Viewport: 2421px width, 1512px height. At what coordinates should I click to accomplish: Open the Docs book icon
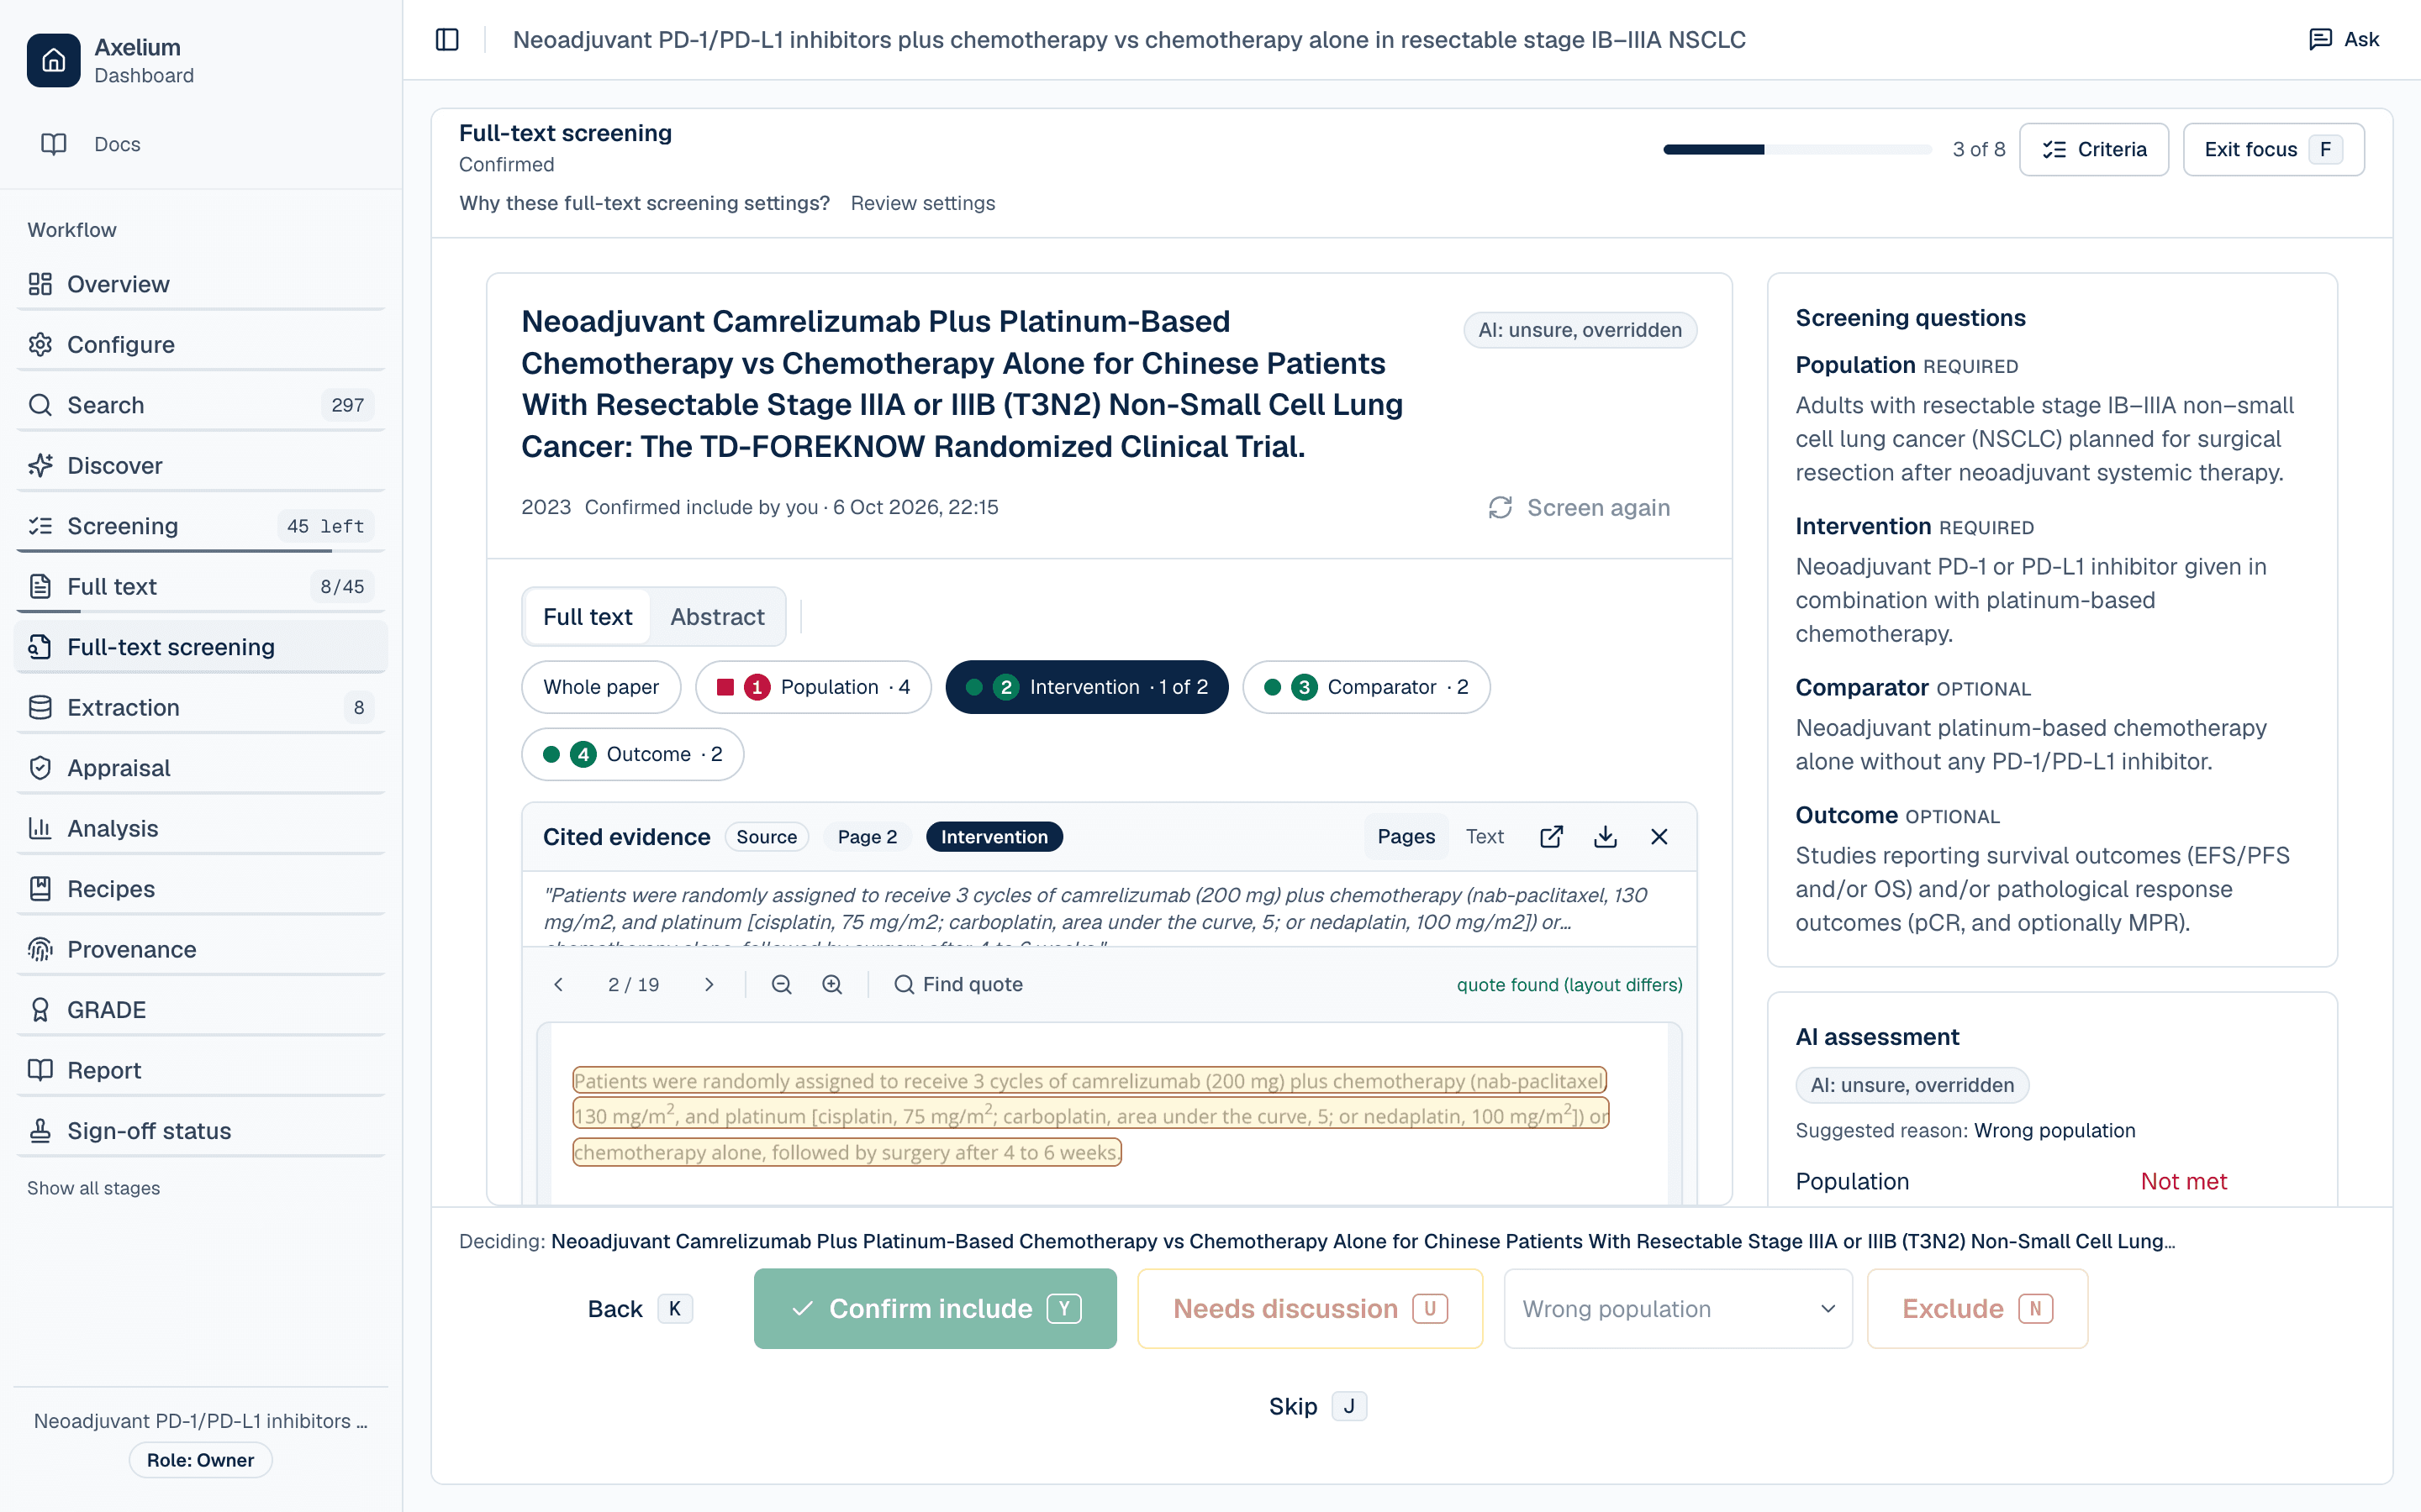click(x=54, y=144)
